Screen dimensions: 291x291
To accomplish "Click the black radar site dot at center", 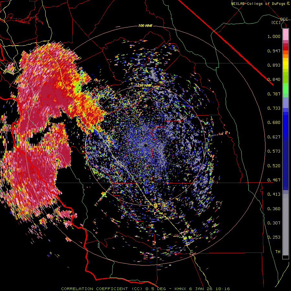I will 146,145.
